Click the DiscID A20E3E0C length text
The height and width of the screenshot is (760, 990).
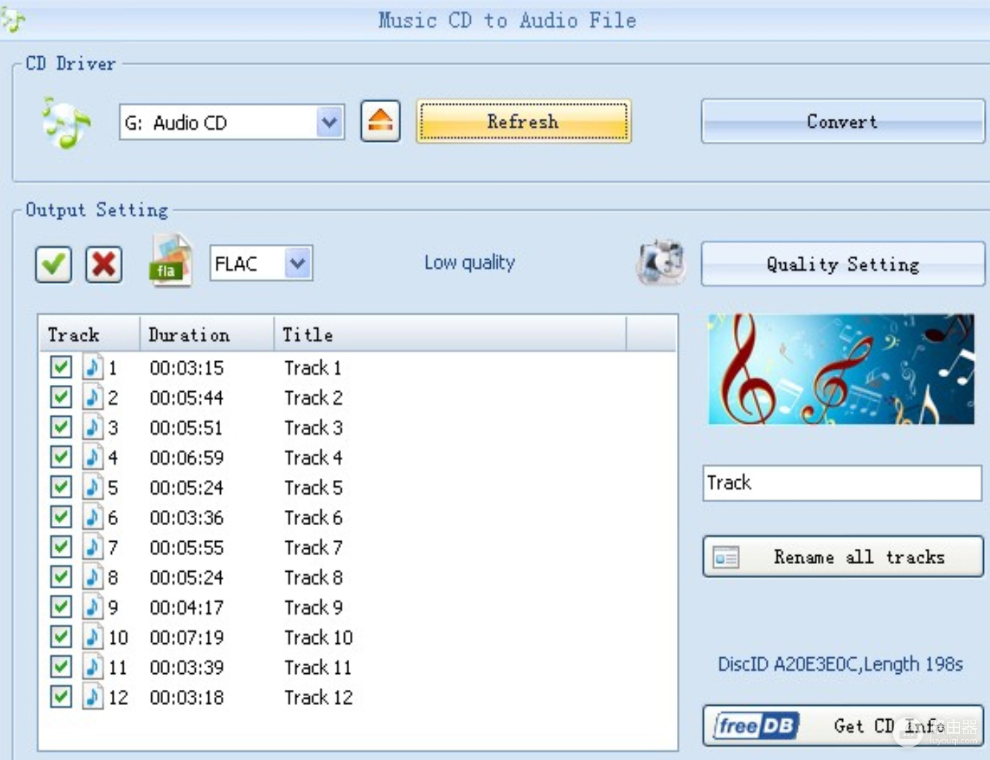click(840, 664)
